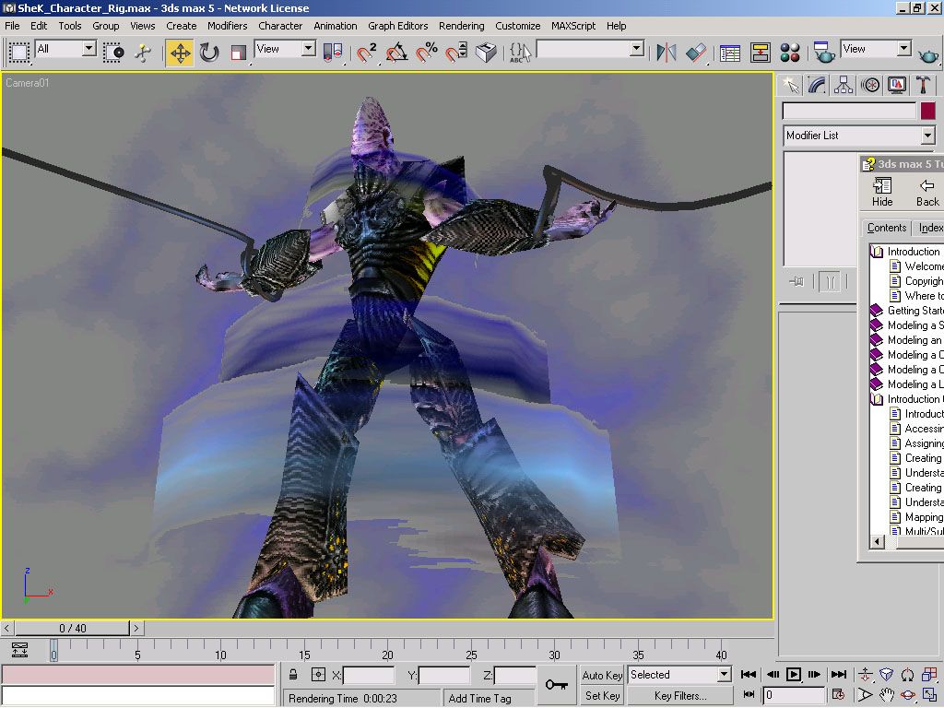Open the Graph Editors menu

click(397, 26)
